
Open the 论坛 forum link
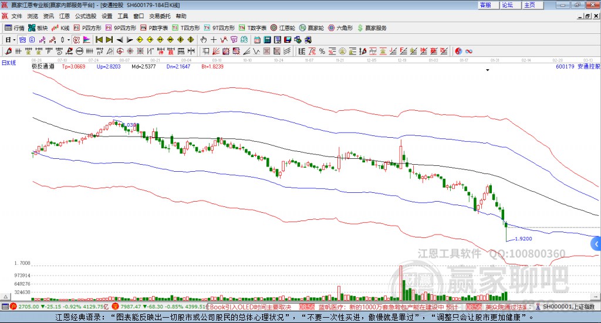click(508, 5)
